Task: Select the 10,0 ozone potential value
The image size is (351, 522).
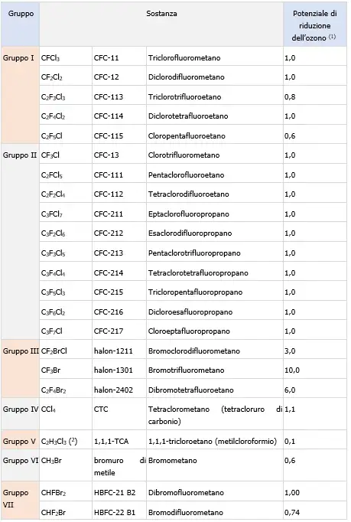Action: 292,370
